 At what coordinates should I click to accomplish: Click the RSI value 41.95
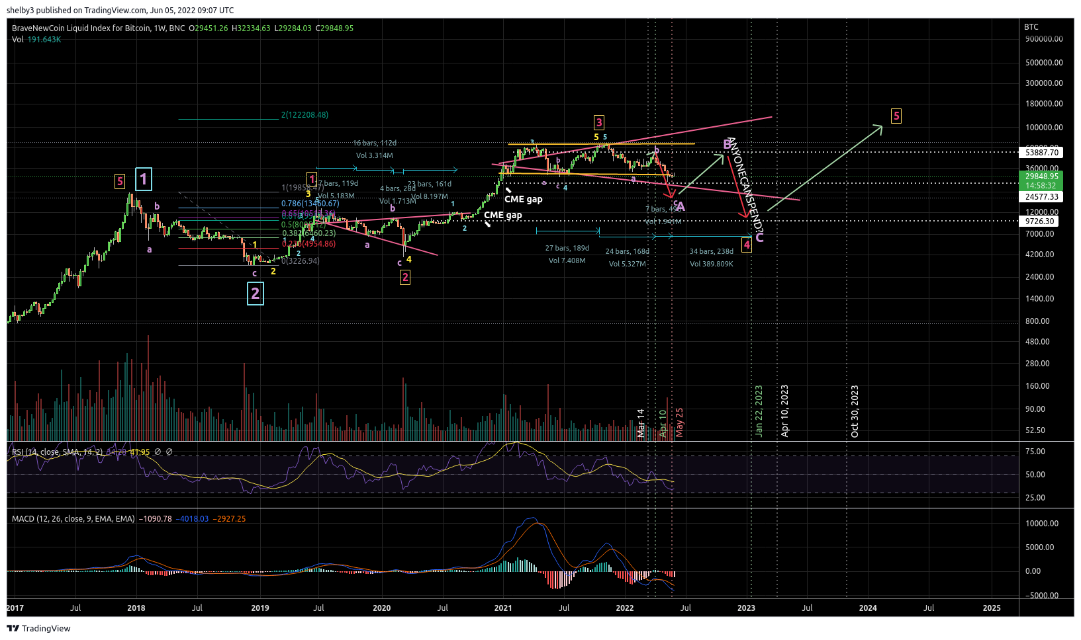click(140, 452)
